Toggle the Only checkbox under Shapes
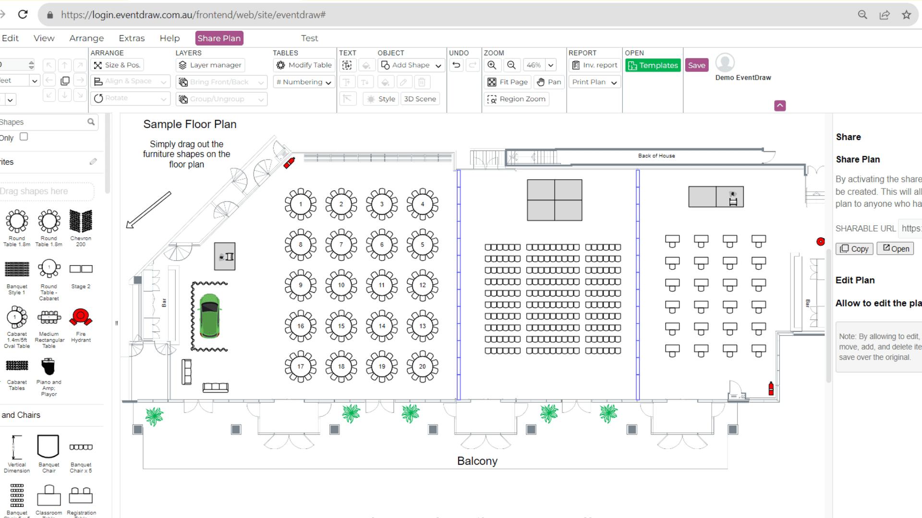This screenshot has height=518, width=922. pos(24,137)
